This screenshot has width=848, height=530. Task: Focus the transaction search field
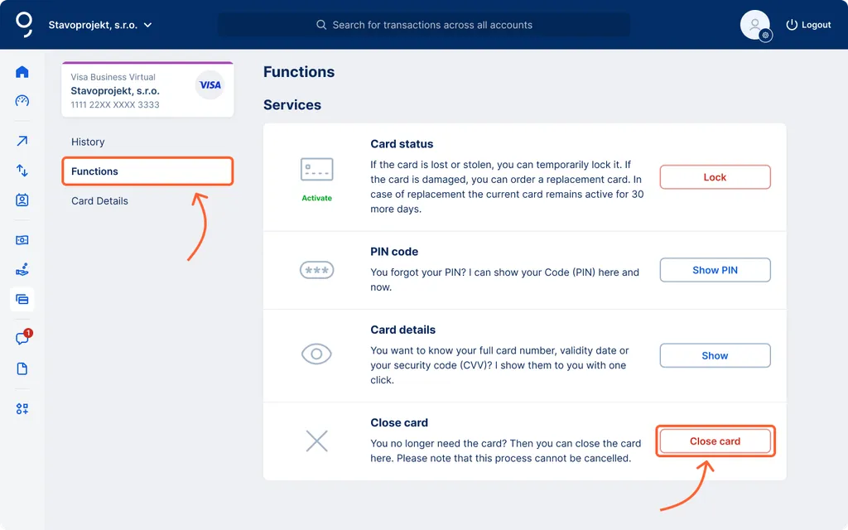pyautogui.click(x=424, y=25)
